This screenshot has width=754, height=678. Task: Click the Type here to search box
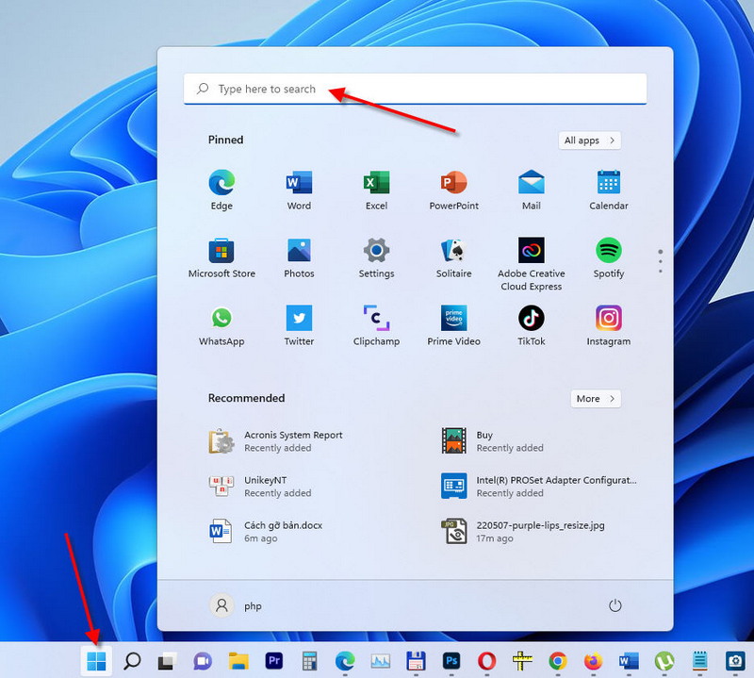[415, 89]
